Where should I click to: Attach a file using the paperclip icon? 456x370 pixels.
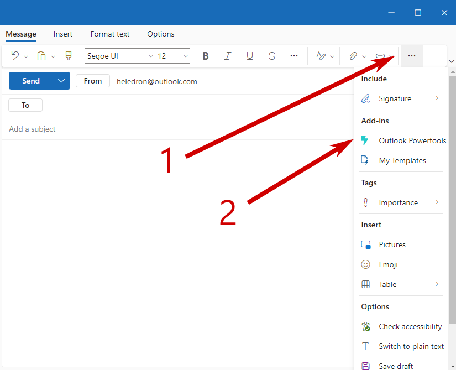[x=354, y=56]
